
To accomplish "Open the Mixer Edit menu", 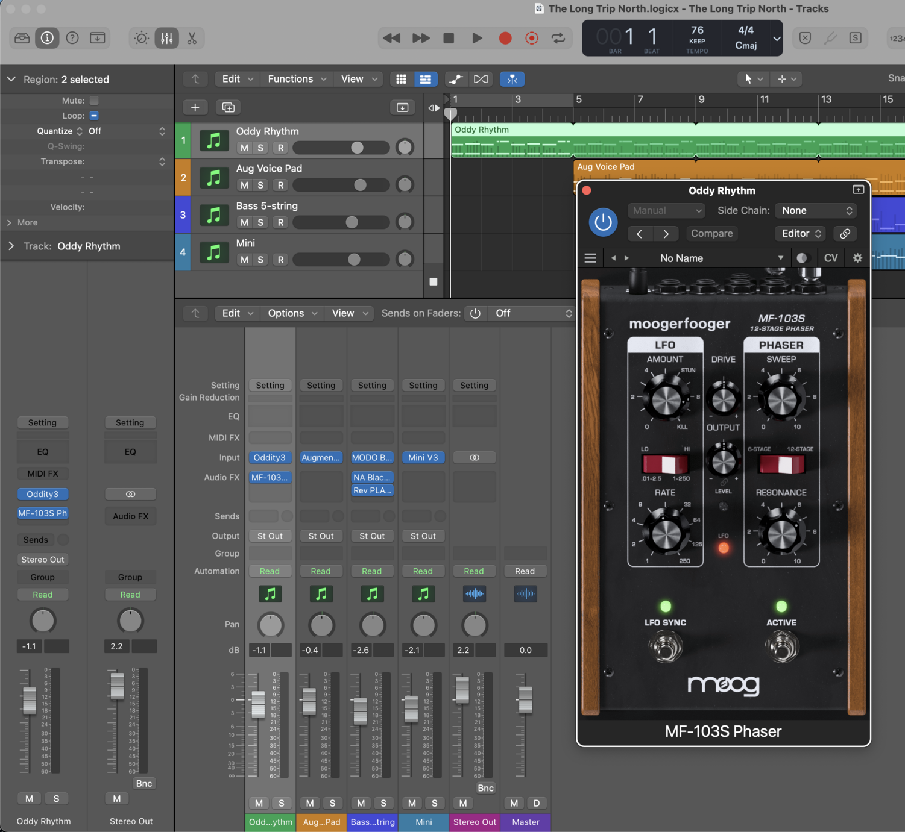I will click(x=237, y=313).
